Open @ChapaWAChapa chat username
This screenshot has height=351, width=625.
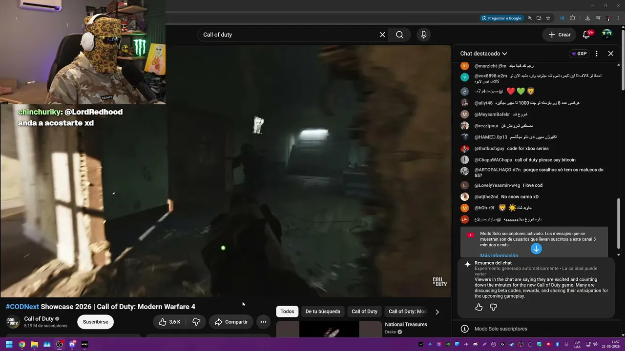493,160
